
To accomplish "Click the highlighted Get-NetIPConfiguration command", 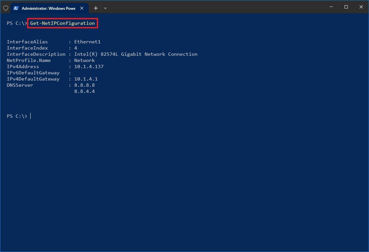I will [x=62, y=23].
